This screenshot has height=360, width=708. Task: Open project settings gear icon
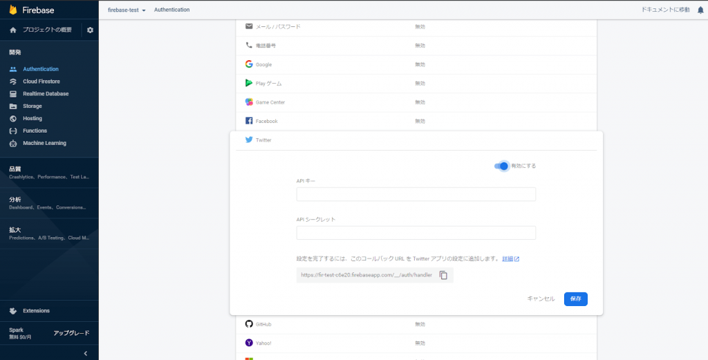click(90, 30)
